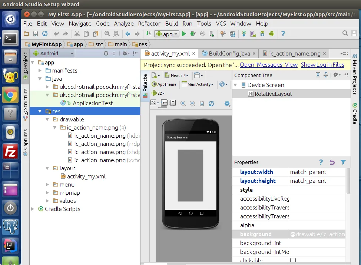Open the Refactor menu

point(149,23)
